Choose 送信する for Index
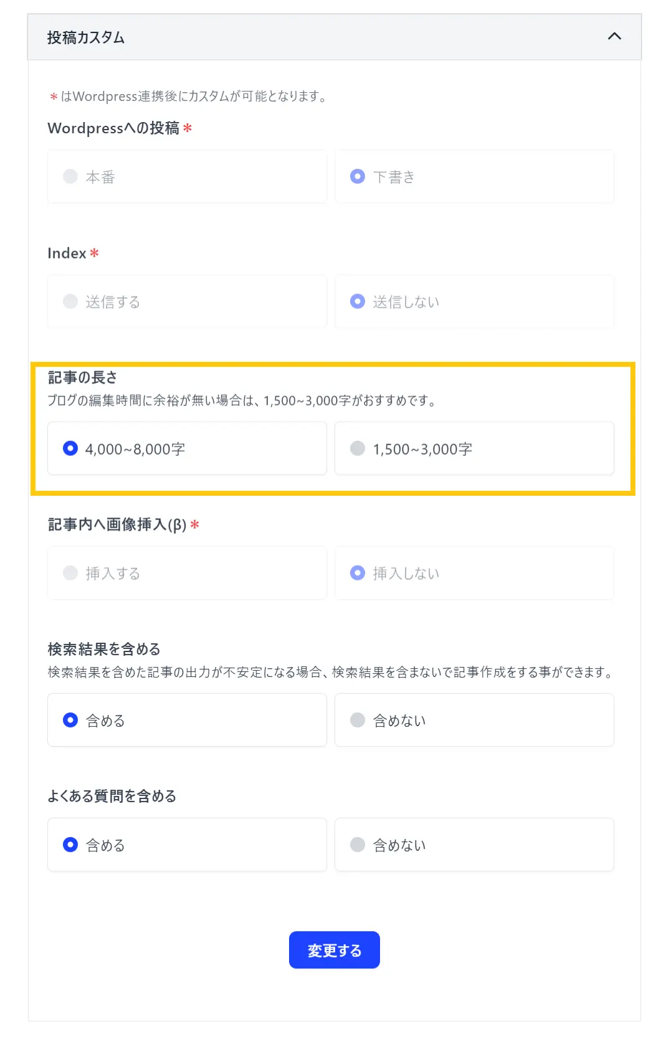Screen dimensions: 656x1037 click(x=70, y=302)
